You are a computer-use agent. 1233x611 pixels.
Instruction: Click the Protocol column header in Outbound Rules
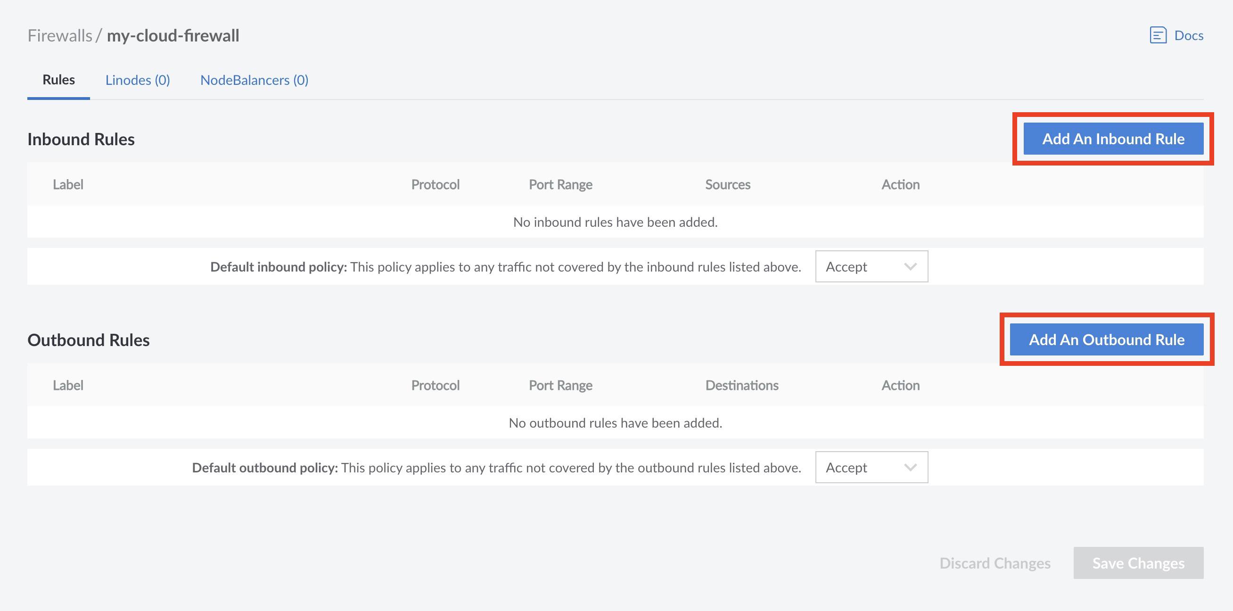pos(435,385)
